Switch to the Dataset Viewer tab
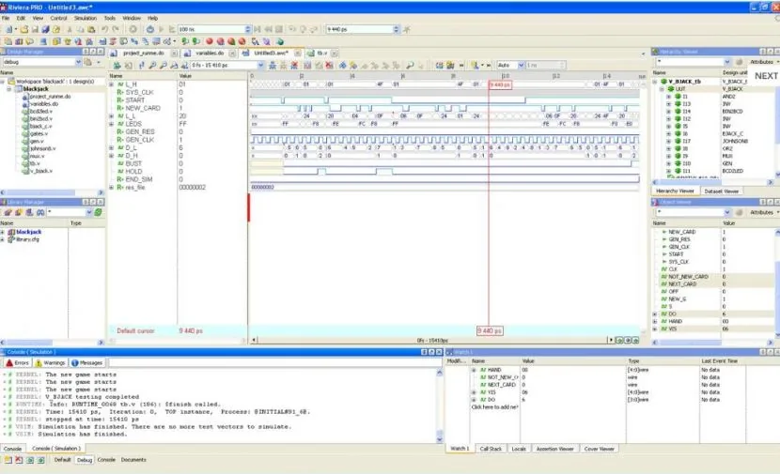 pos(722,191)
